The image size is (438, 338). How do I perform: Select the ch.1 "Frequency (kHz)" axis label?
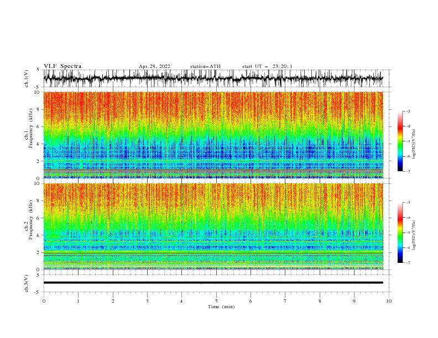click(31, 128)
